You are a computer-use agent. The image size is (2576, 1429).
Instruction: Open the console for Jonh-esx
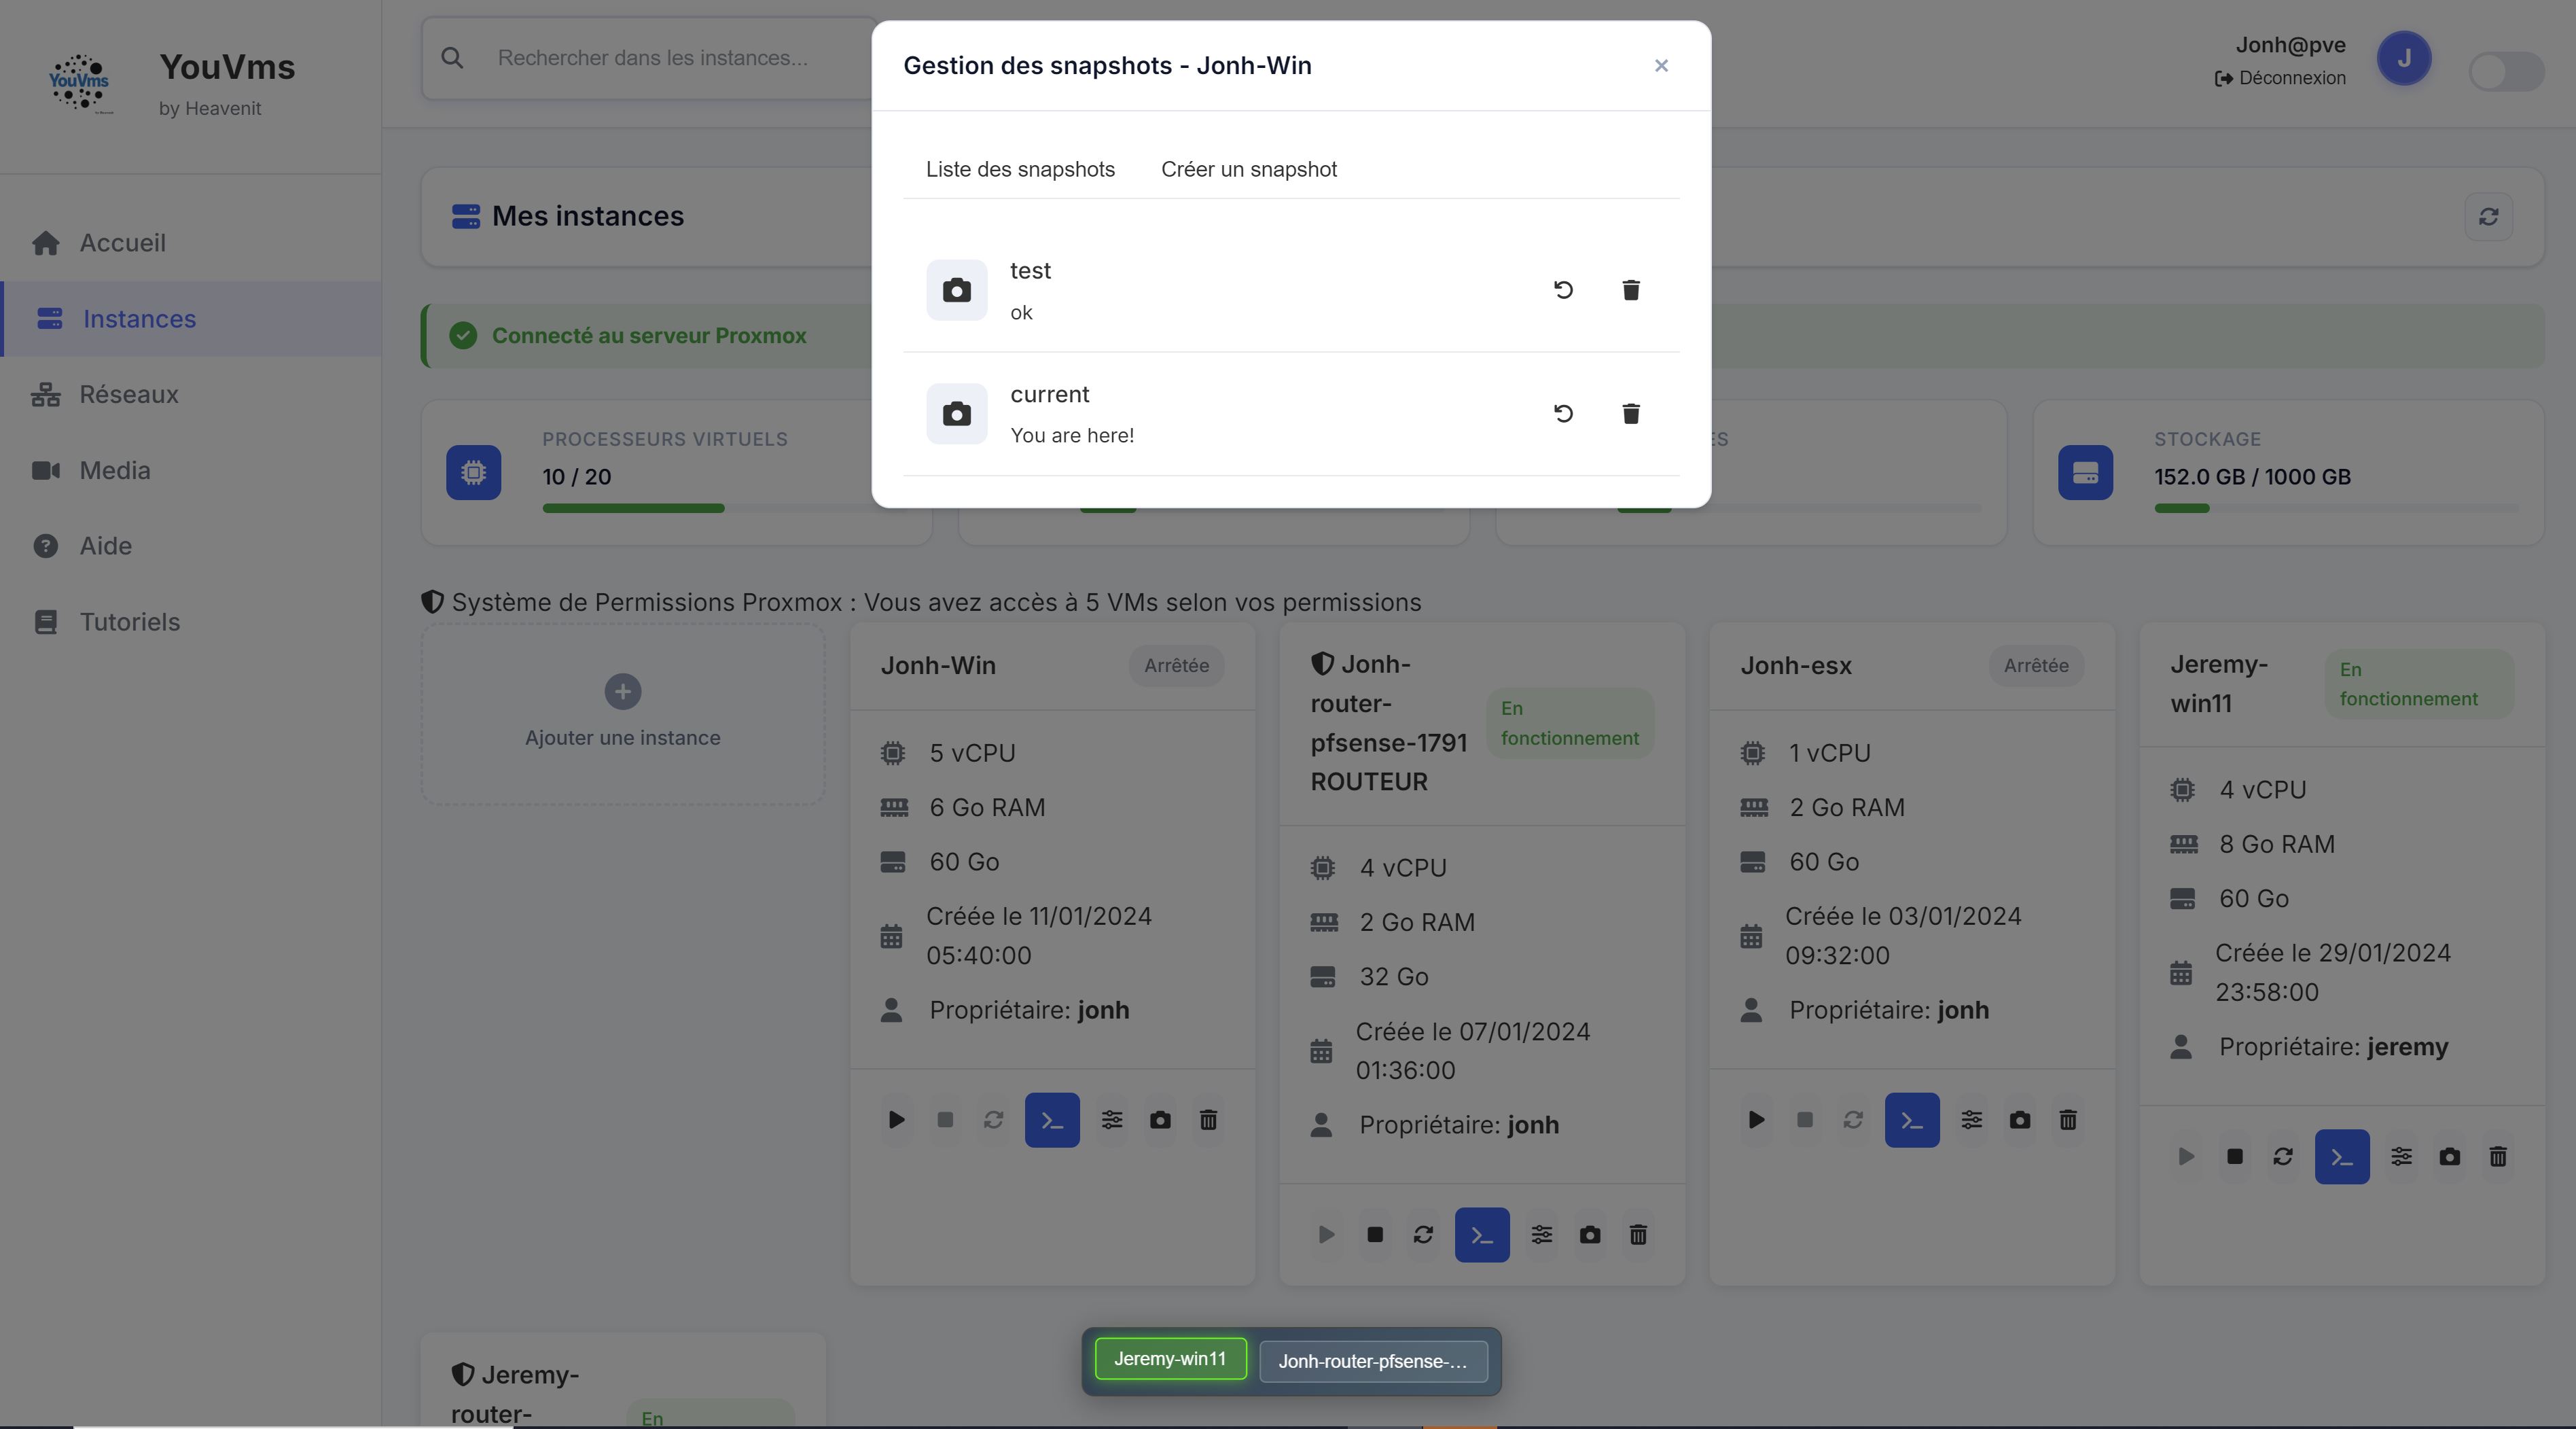(x=1912, y=1120)
